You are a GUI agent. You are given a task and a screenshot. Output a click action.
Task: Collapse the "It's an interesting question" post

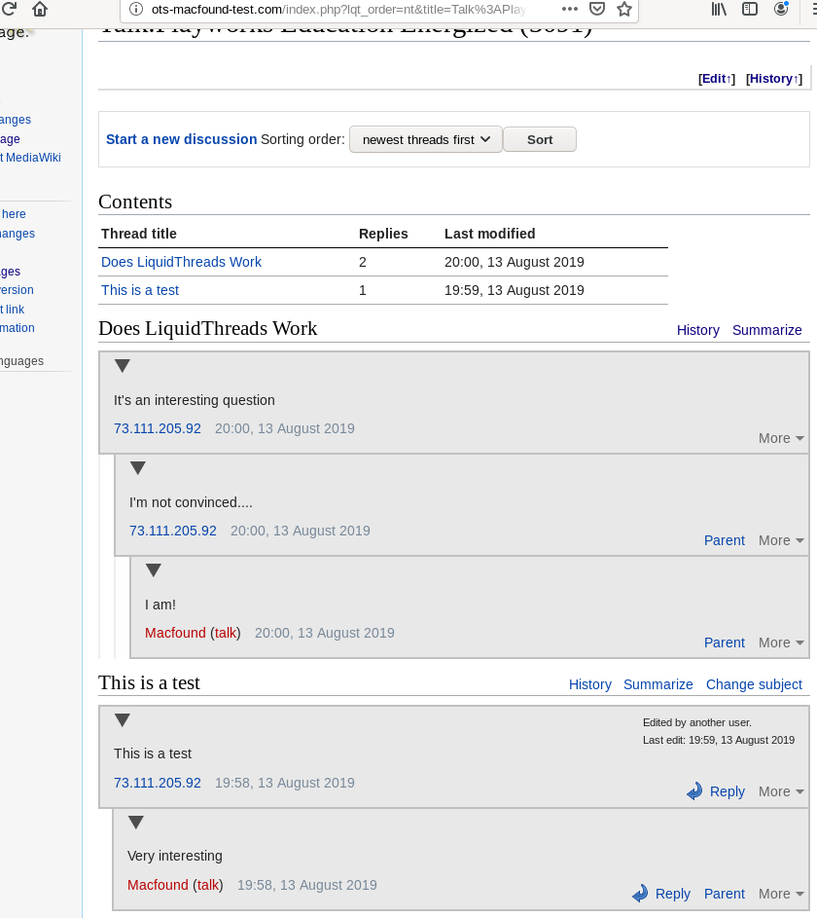pos(122,366)
